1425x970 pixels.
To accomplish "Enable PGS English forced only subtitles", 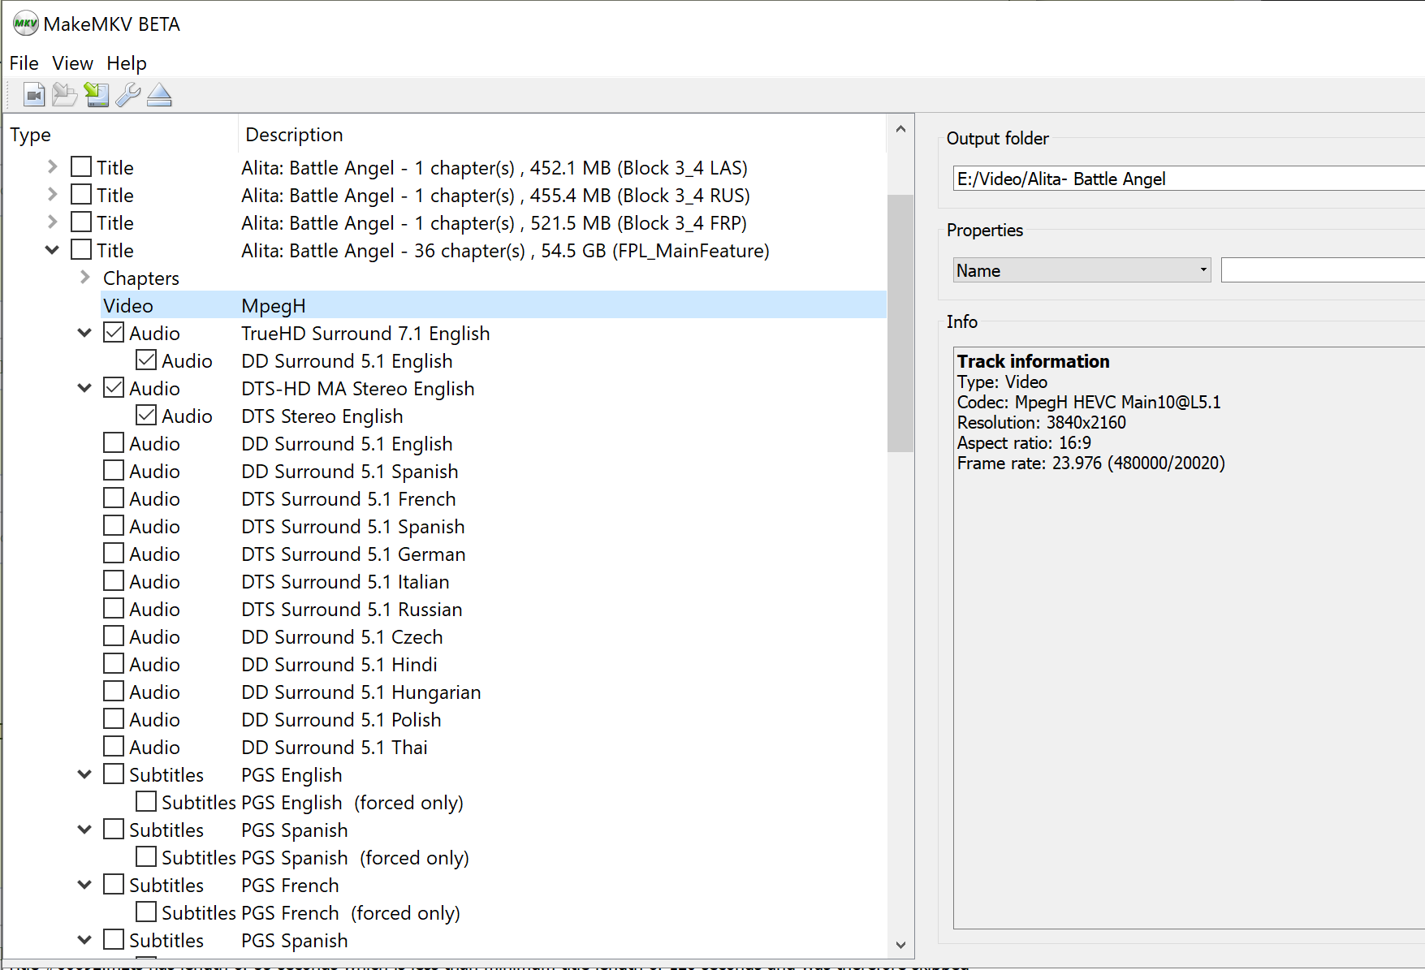I will click(x=146, y=802).
